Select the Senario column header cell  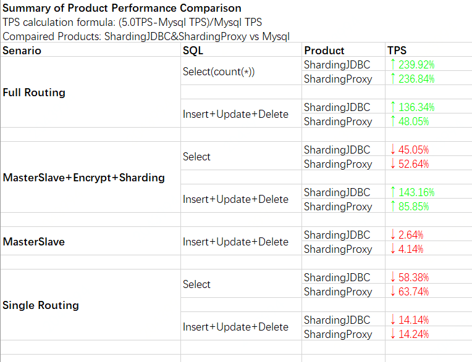click(x=22, y=51)
